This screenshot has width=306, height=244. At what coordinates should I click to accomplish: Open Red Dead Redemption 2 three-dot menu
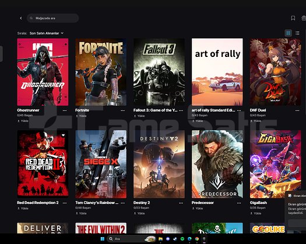tap(65, 203)
